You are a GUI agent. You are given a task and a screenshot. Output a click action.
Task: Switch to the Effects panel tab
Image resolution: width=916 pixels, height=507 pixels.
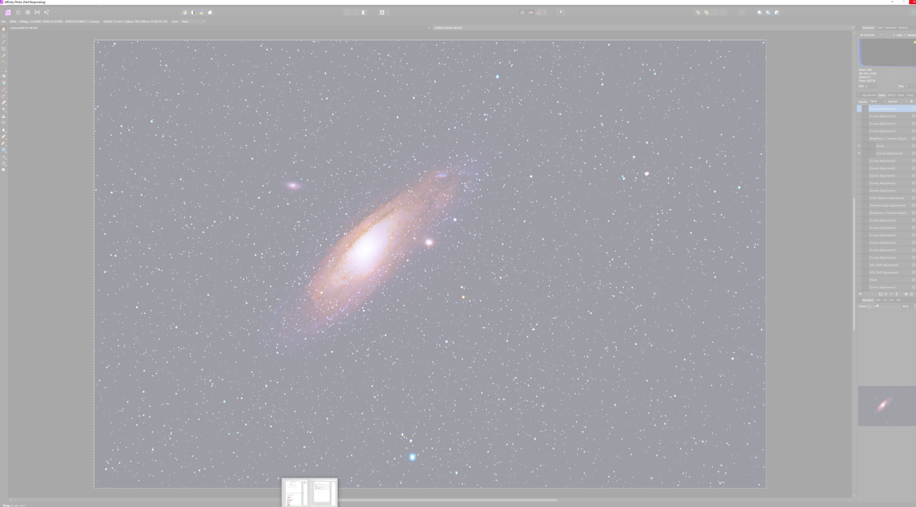coord(892,95)
